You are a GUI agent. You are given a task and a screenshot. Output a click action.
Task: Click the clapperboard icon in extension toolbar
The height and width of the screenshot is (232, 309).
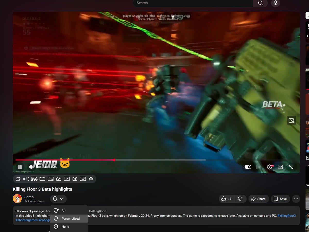(42, 179)
